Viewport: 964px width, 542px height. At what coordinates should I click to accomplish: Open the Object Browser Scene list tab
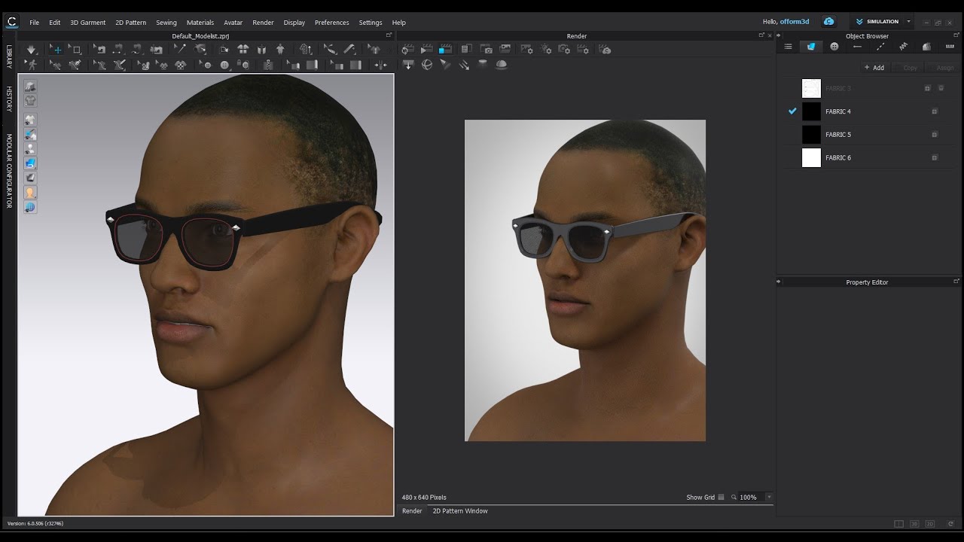(788, 47)
